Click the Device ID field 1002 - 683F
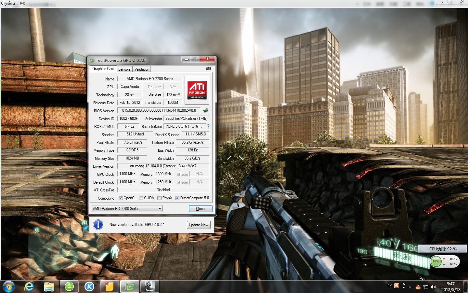 pyautogui.click(x=128, y=119)
